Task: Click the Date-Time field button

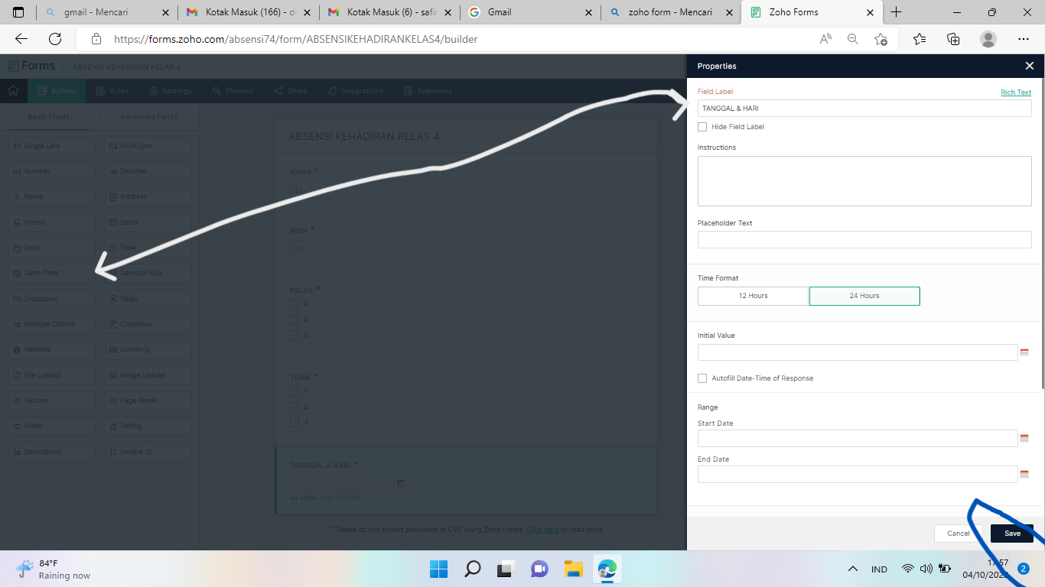Action: pyautogui.click(x=52, y=273)
